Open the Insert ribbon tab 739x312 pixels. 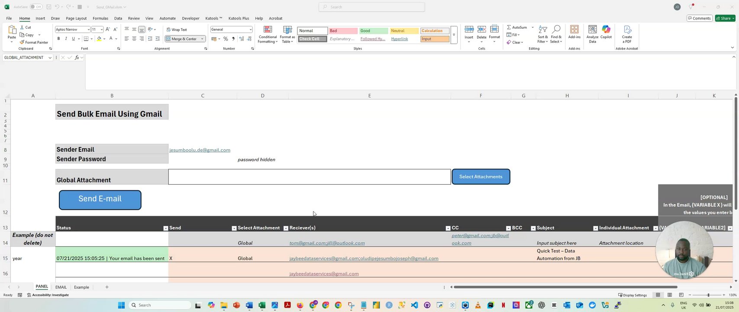tap(40, 18)
